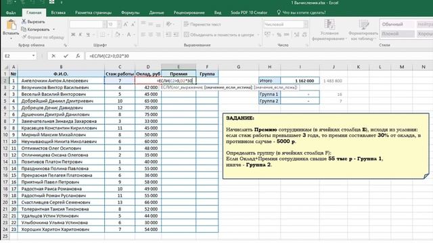Click the Format Painter (Формат по образцу) button
The height and width of the screenshot is (243, 433).
click(43, 37)
